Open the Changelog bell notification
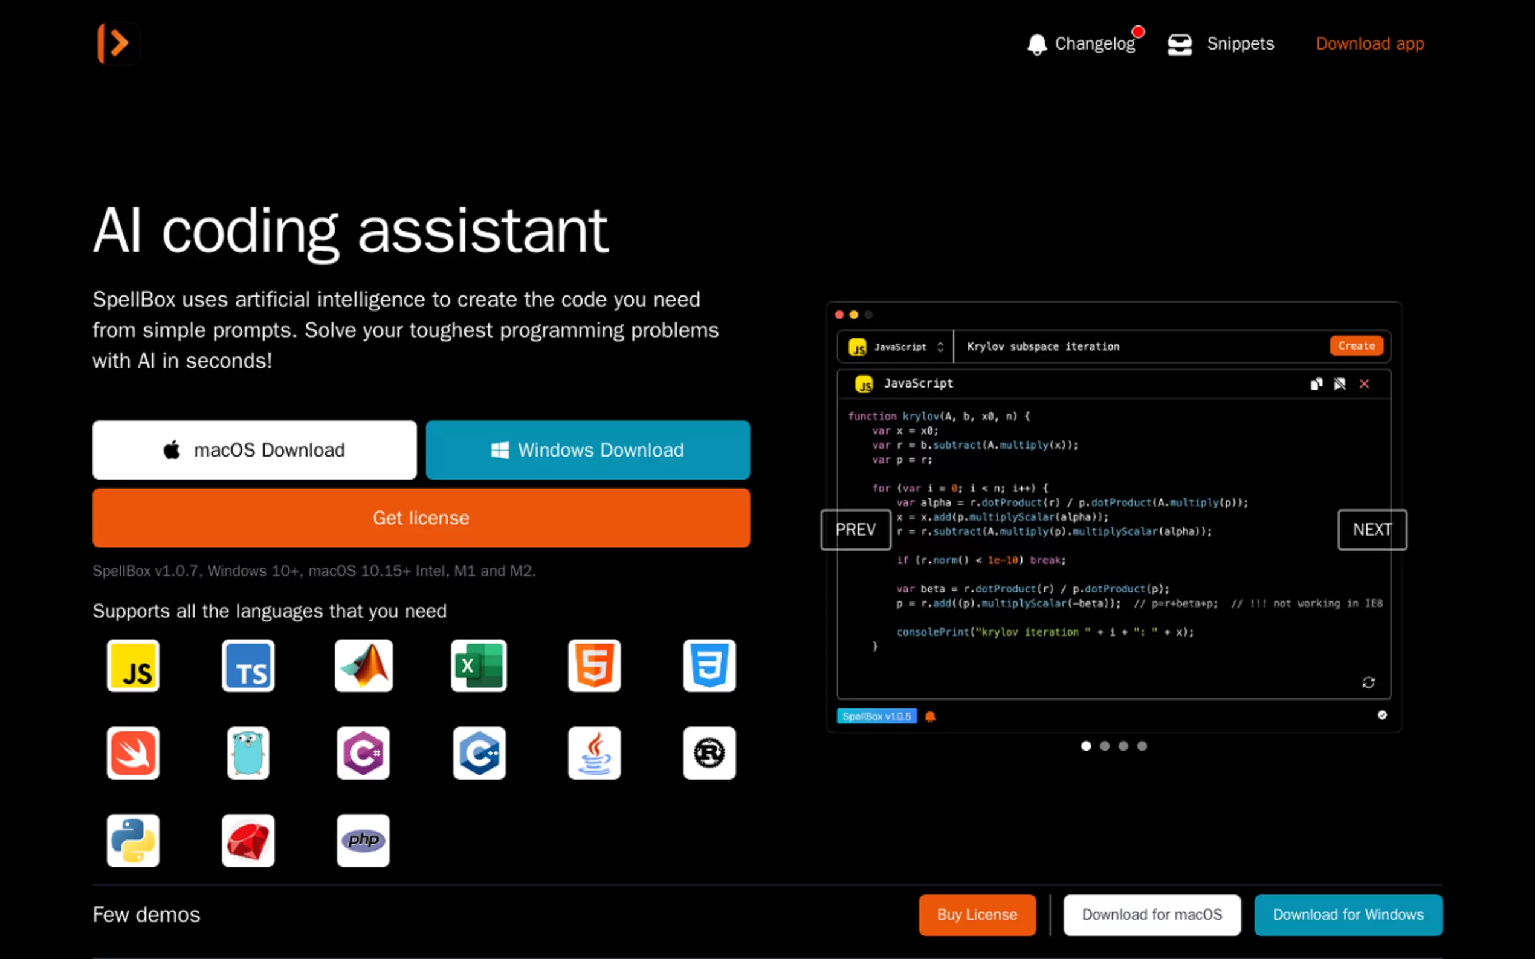This screenshot has width=1535, height=959. click(x=1036, y=43)
